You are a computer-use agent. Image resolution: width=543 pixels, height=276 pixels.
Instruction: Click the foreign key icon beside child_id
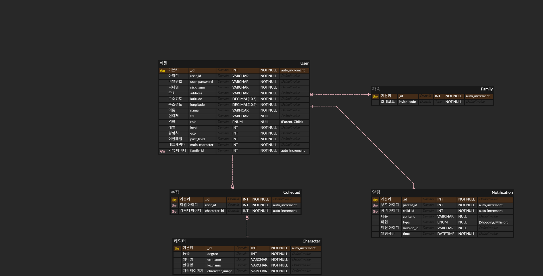[375, 211]
